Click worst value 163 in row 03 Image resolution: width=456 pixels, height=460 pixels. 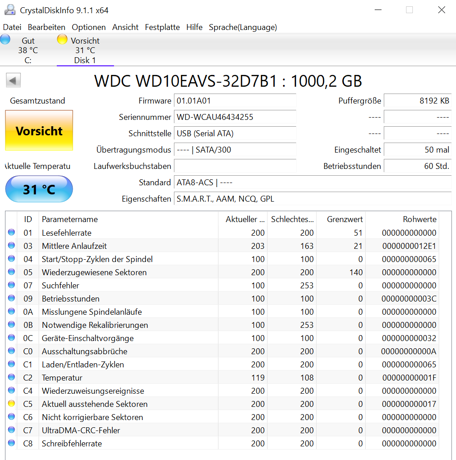pyautogui.click(x=307, y=246)
